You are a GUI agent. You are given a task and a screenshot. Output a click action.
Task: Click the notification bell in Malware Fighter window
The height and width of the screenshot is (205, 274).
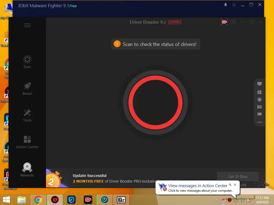226,5
